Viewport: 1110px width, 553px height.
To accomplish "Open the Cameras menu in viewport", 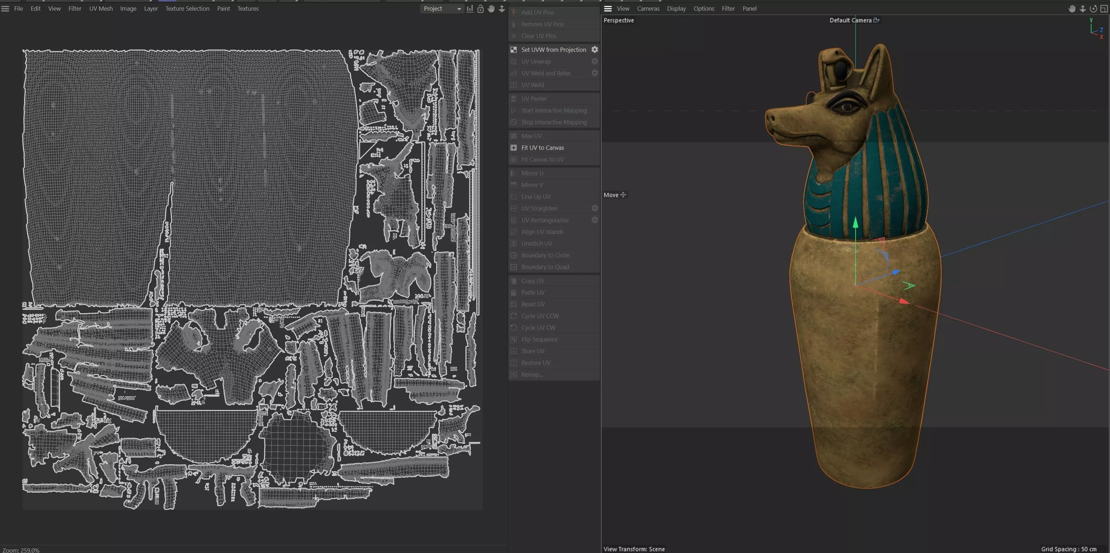I will [648, 9].
